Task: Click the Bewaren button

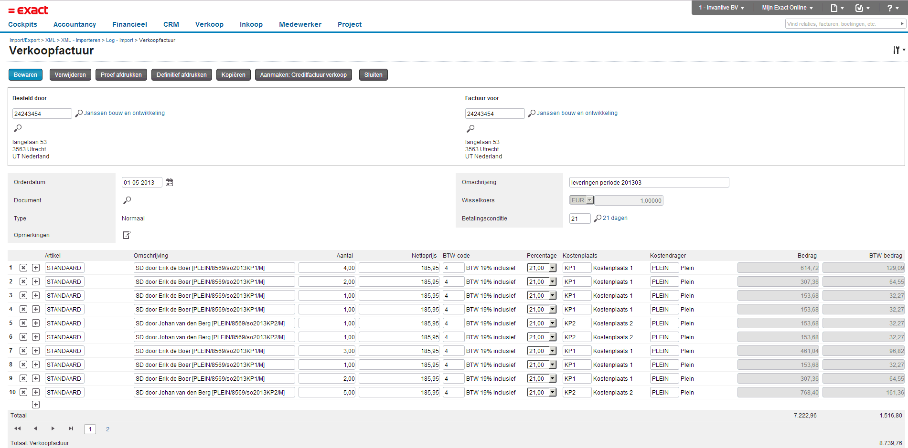Action: [25, 75]
